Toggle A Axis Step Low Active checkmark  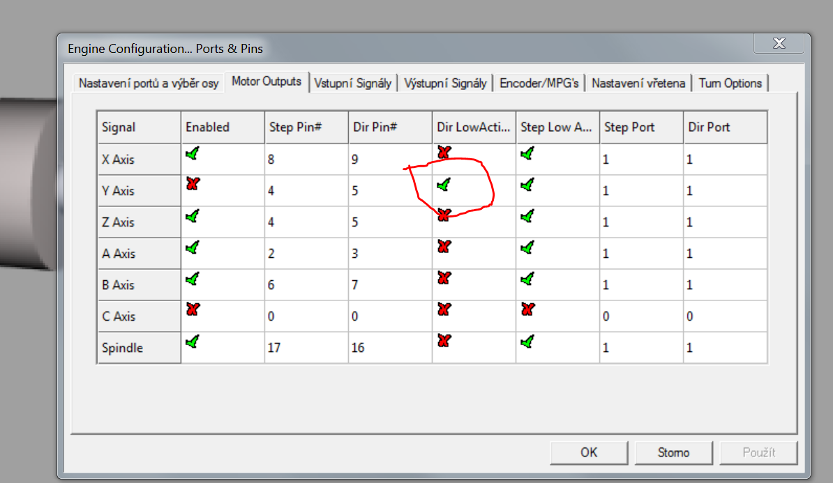pyautogui.click(x=527, y=247)
